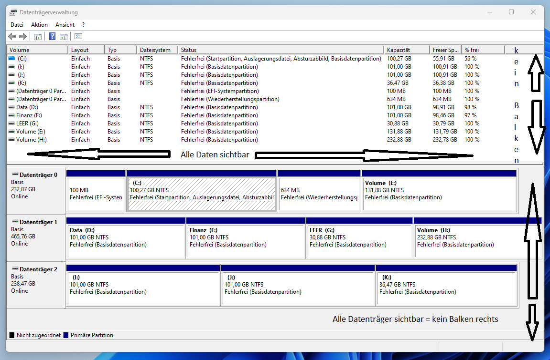Viewport: 550px width, 360px height.
Task: Sort by the % frei column header
Action: 484,50
